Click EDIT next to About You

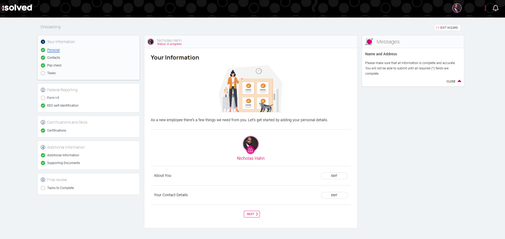334,176
